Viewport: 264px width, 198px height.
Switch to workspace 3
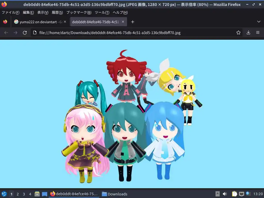click(x=24, y=194)
